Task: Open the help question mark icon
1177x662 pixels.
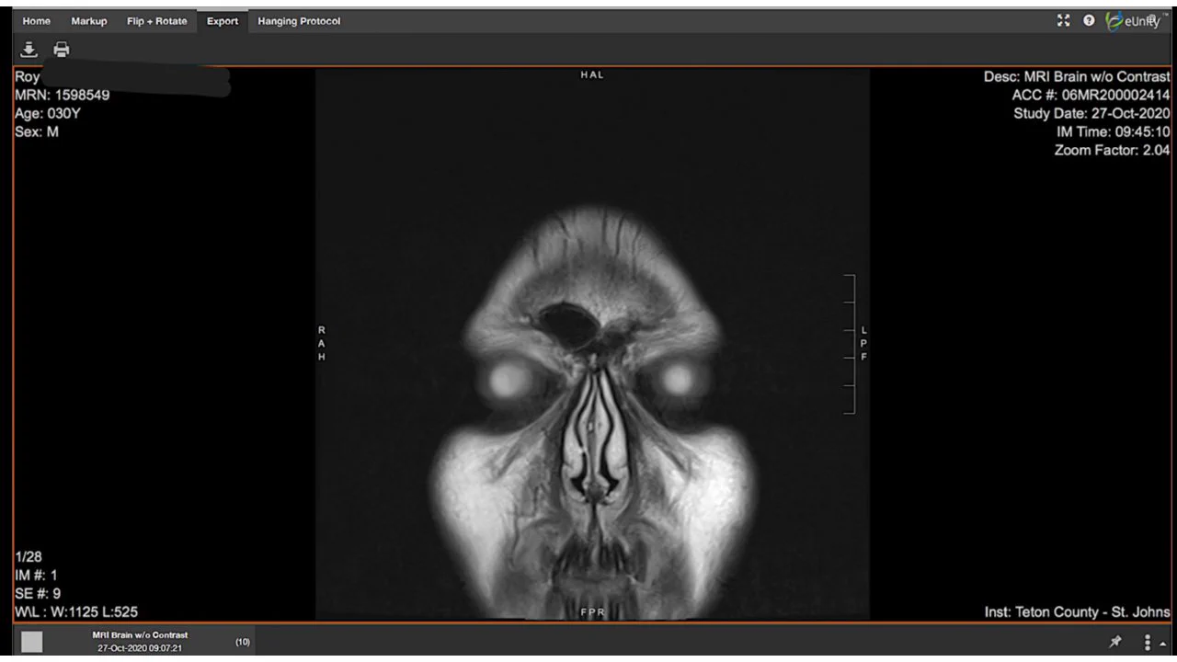Action: click(1089, 20)
